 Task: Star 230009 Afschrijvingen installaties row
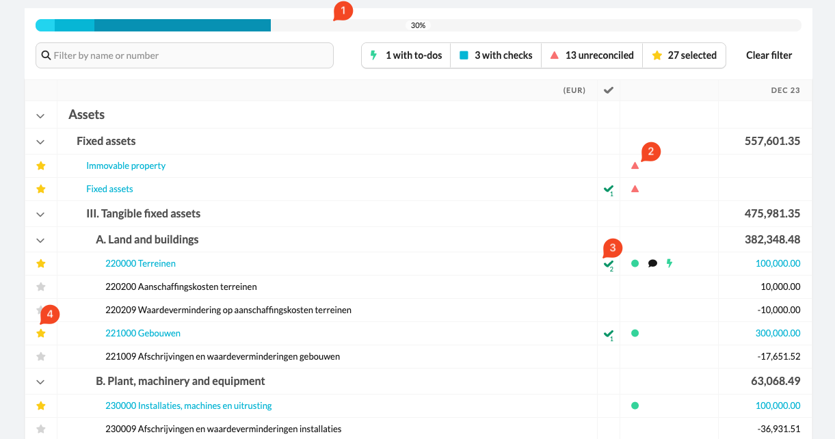point(41,429)
